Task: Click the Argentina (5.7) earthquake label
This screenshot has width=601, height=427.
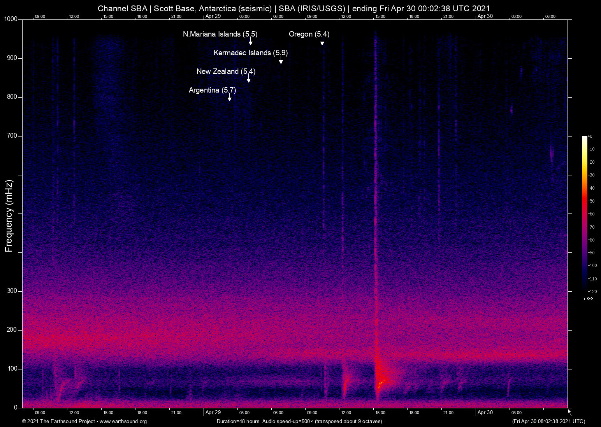Action: tap(212, 90)
